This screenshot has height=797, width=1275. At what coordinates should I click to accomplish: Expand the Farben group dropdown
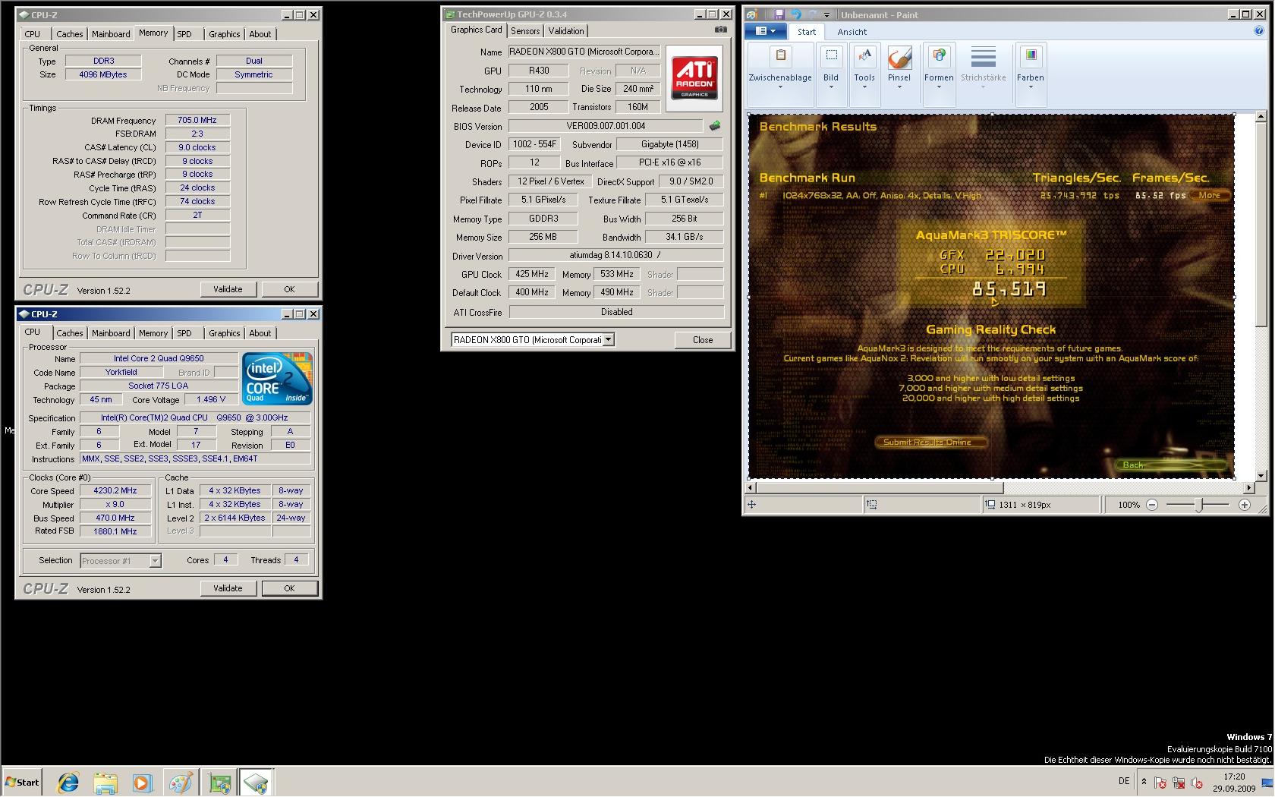(x=1031, y=87)
